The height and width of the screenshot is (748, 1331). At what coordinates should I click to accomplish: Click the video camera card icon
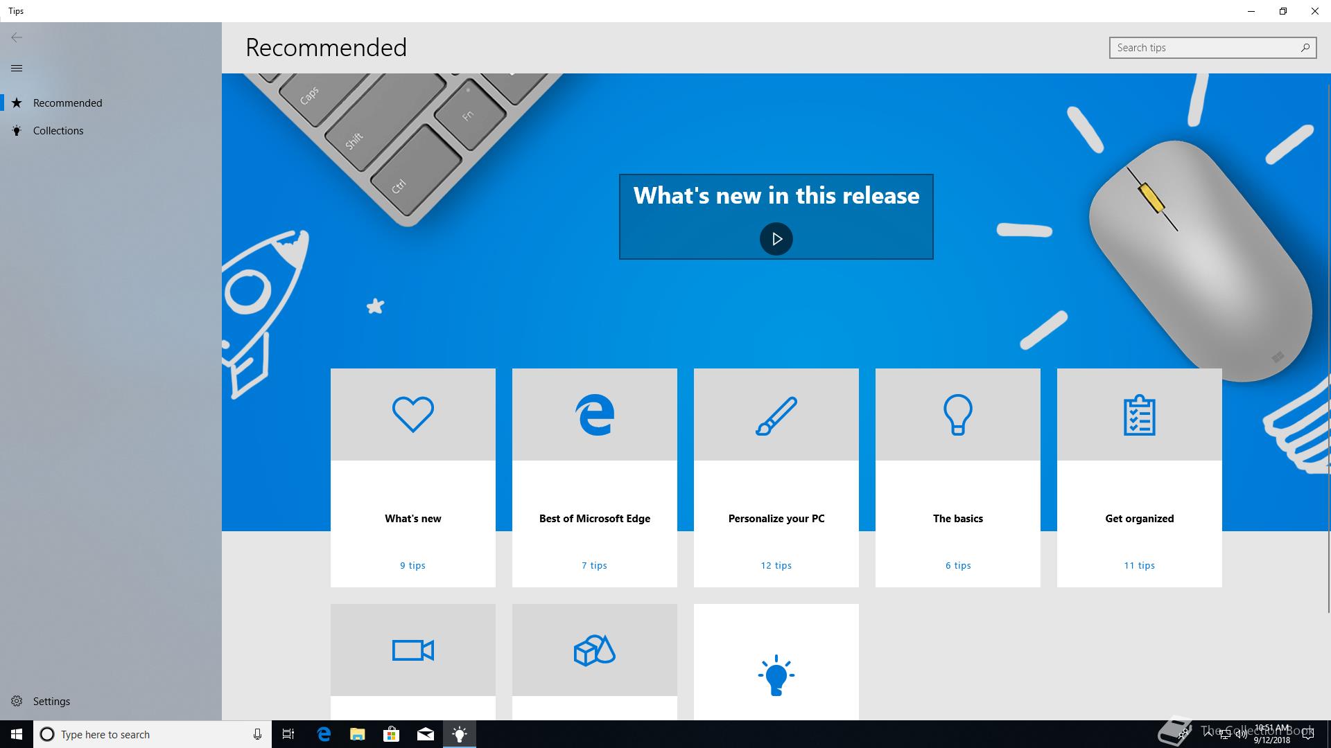(413, 650)
